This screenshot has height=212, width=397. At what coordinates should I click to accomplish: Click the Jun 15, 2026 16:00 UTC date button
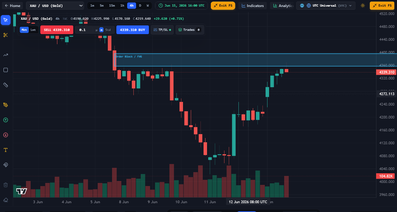click(x=181, y=5)
